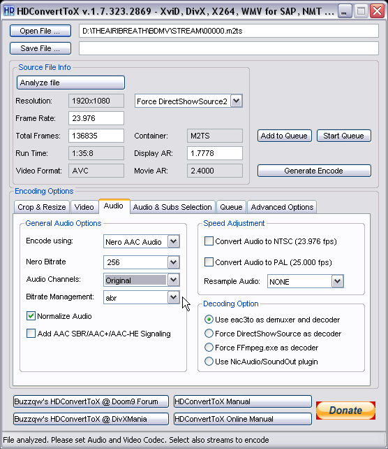Close the HDConvertToX window
Image resolution: width=388 pixels, height=449 pixels.
click(377, 11)
